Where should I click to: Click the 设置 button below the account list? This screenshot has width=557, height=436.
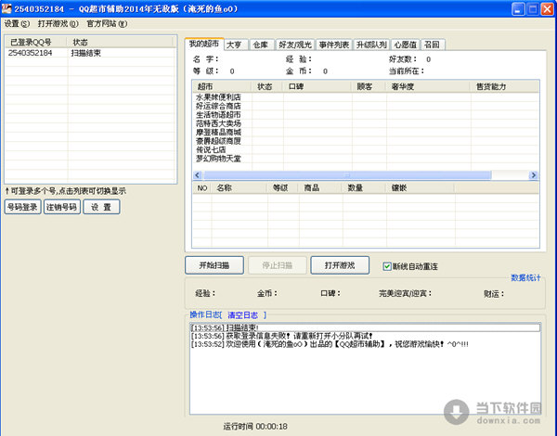[x=101, y=207]
